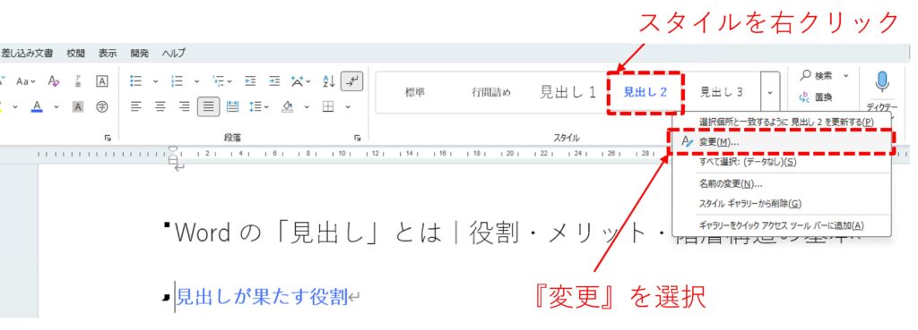Screen dimensions: 918x330
Task: Click the 検索 search button
Action: [816, 75]
